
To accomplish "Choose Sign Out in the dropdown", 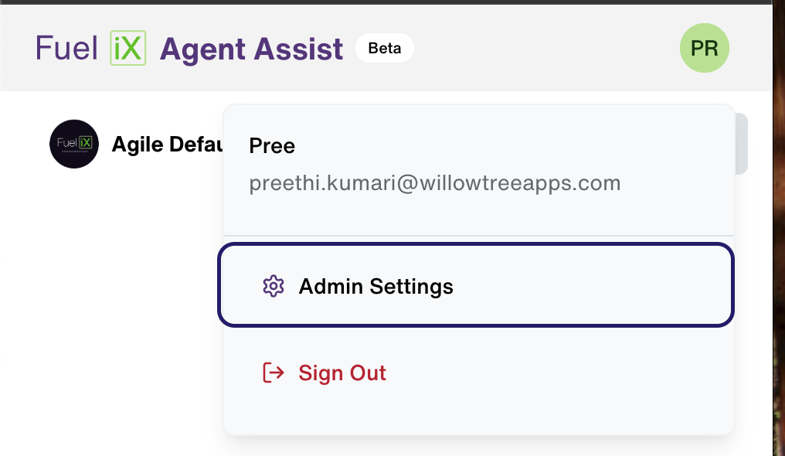I will (342, 373).
